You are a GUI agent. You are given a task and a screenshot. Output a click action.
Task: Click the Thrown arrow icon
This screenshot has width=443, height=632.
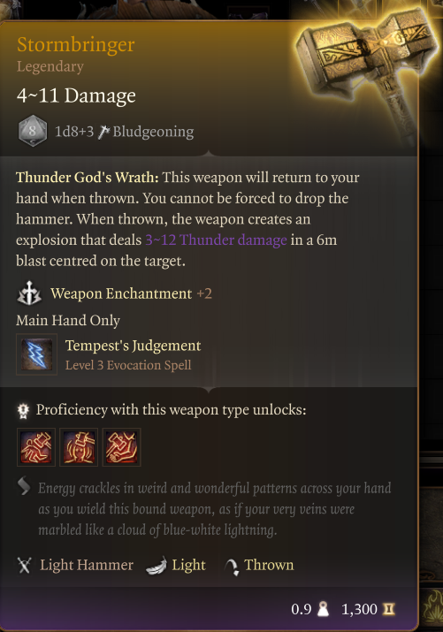point(232,567)
